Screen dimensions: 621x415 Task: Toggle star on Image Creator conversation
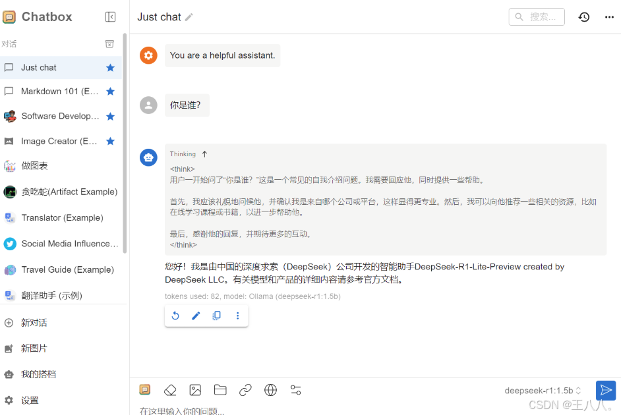point(110,141)
